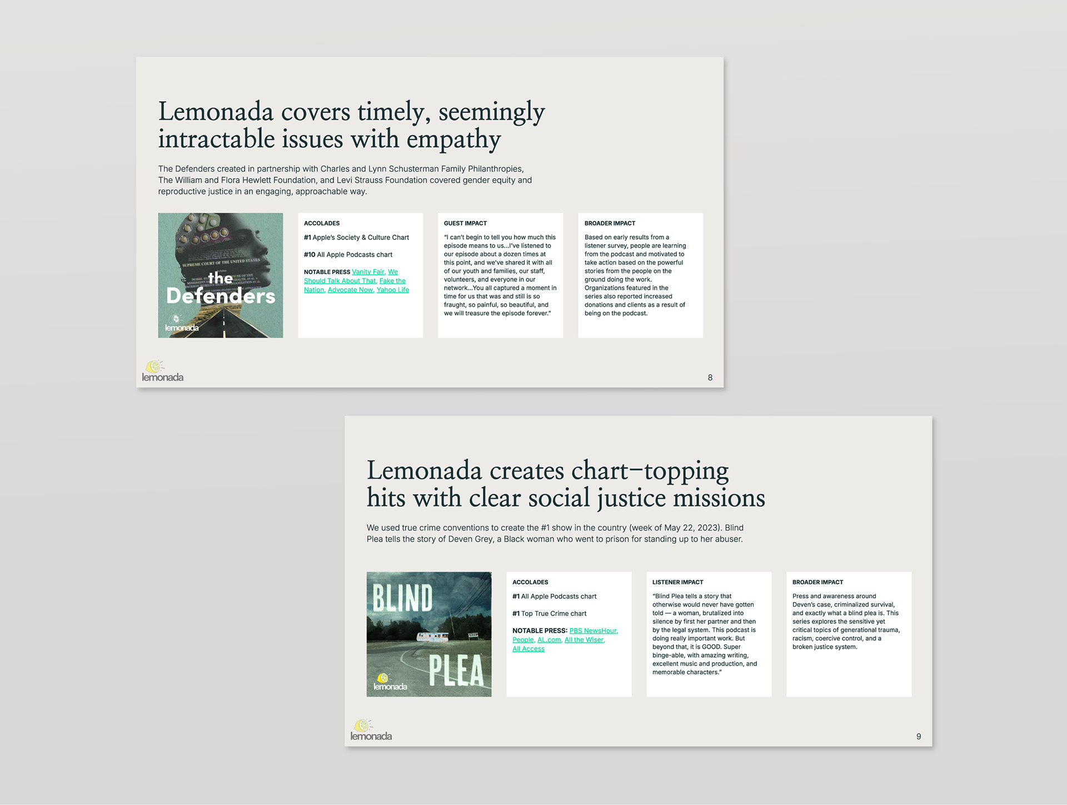1067x805 pixels.
Task: Visit the Yahoo Life press link
Action: [393, 290]
